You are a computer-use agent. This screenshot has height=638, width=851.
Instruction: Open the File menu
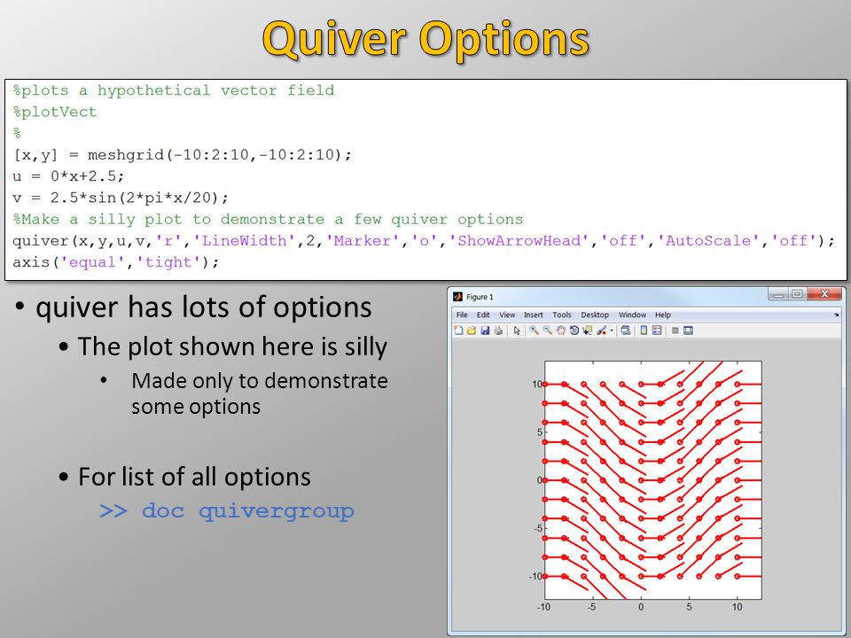pos(462,315)
